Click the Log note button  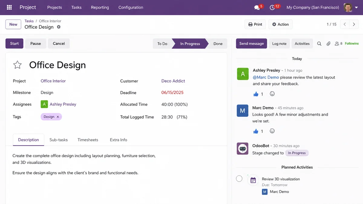(279, 44)
